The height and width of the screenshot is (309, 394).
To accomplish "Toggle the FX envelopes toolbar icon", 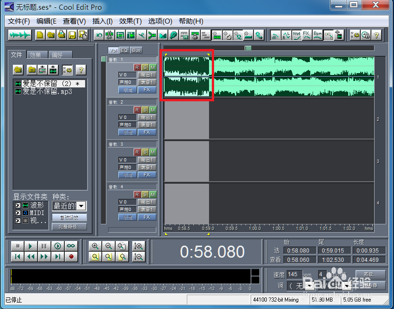I will [307, 35].
